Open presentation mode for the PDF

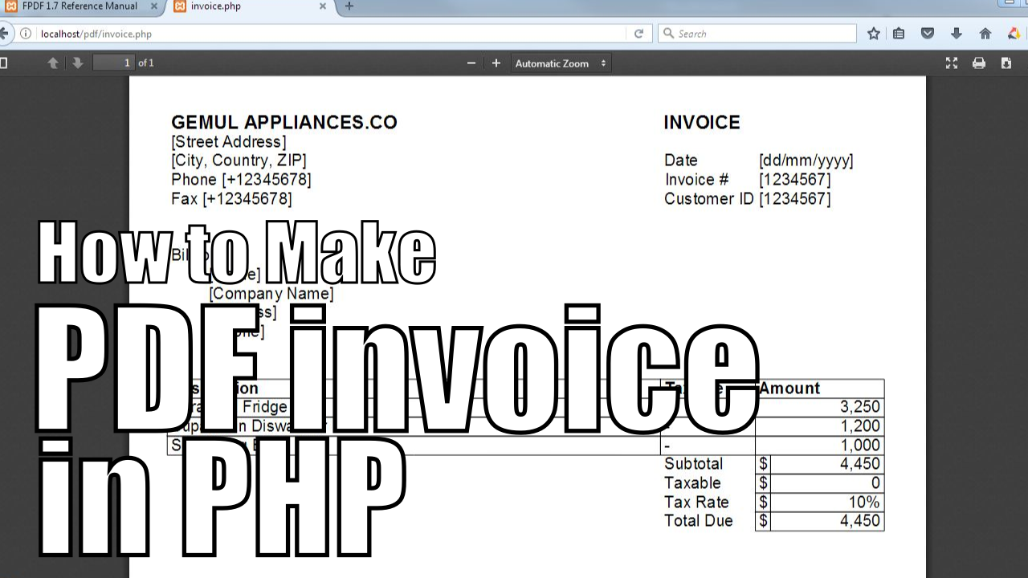pyautogui.click(x=951, y=63)
